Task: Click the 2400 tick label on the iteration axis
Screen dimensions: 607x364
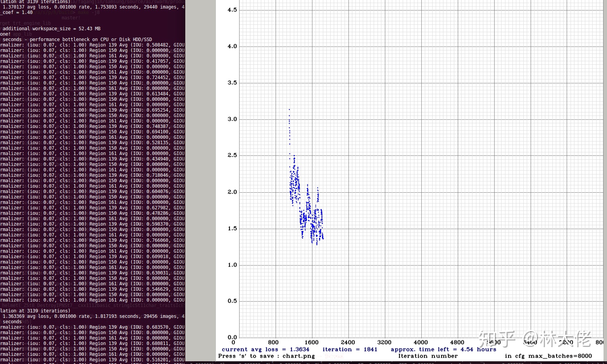Action: coord(348,342)
